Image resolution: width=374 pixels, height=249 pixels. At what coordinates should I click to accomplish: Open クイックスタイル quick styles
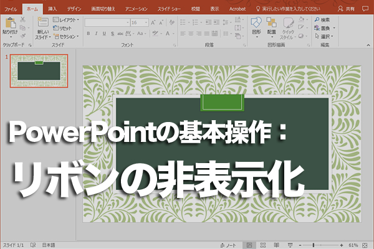[x=288, y=28]
